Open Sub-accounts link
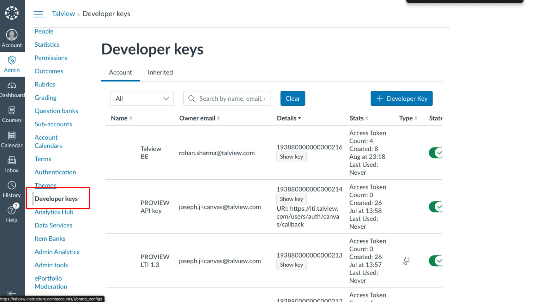 click(53, 124)
